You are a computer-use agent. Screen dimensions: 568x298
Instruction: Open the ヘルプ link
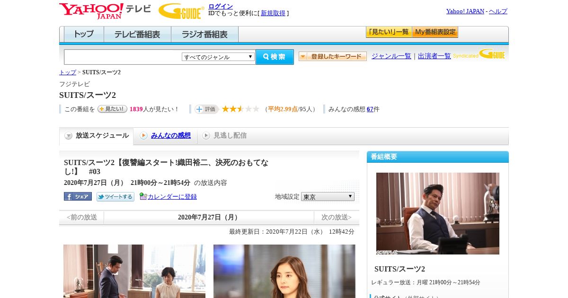coord(498,11)
